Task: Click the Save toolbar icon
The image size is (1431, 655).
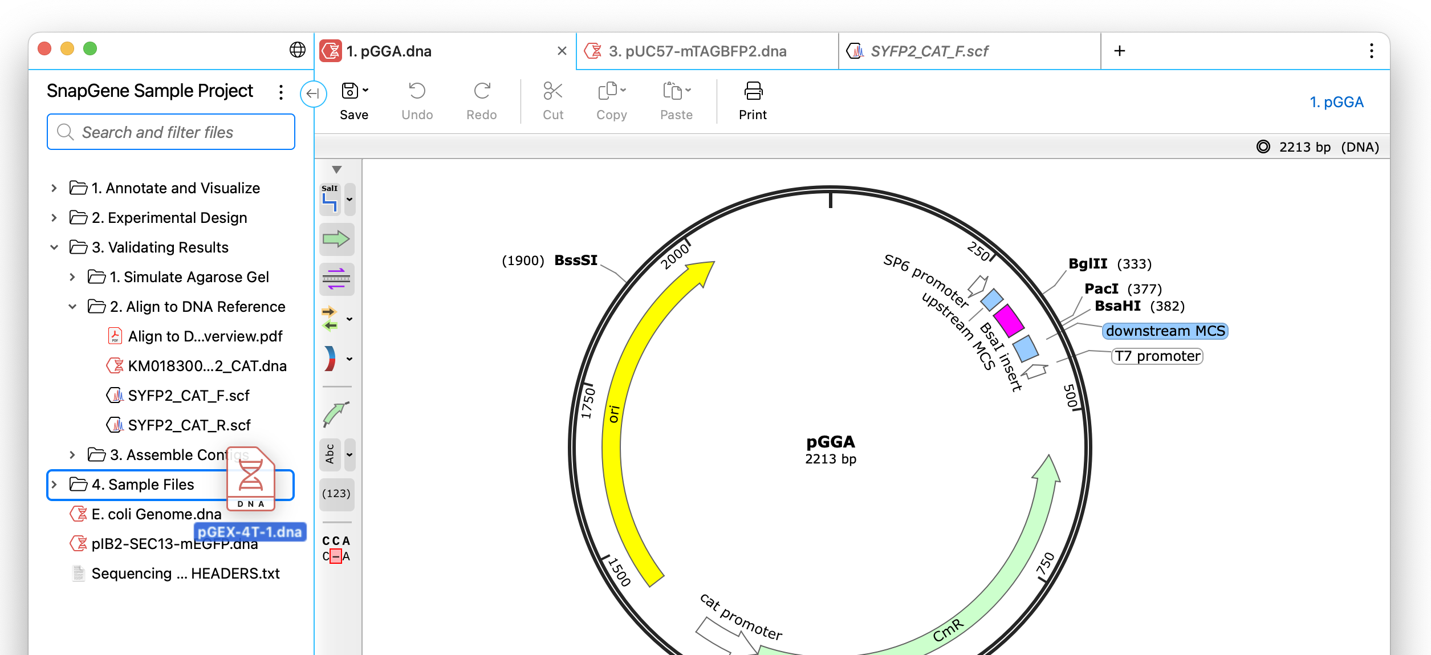Action: 349,91
